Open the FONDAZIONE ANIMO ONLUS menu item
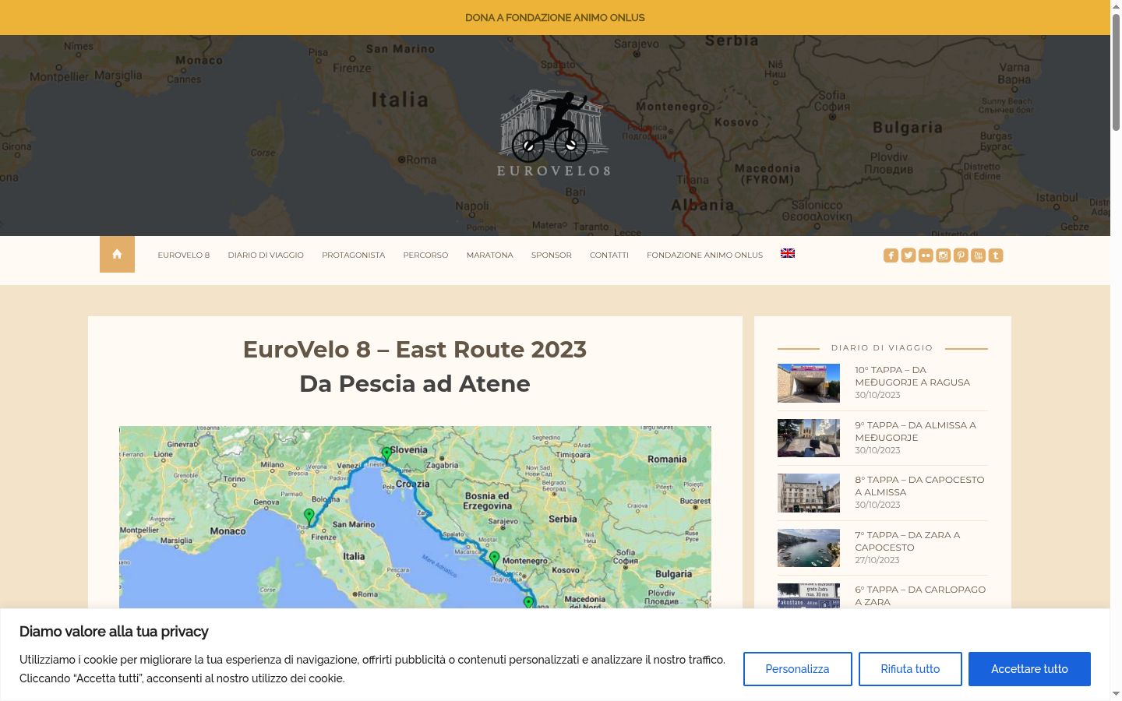 pos(705,255)
